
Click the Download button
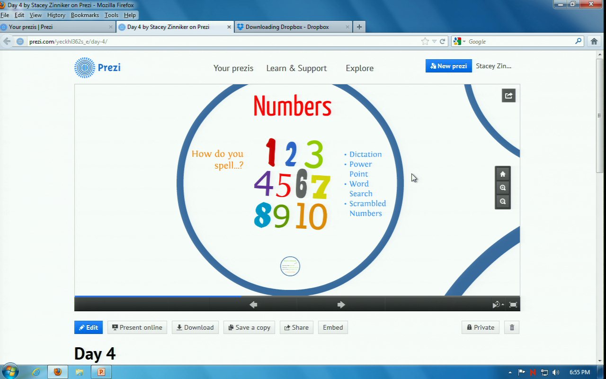(195, 327)
